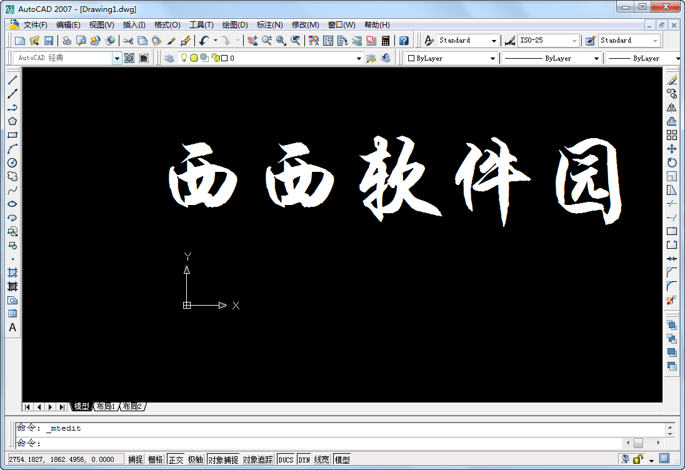This screenshot has width=685, height=470.
Task: Open the 帮助(H) menu
Action: (x=377, y=25)
